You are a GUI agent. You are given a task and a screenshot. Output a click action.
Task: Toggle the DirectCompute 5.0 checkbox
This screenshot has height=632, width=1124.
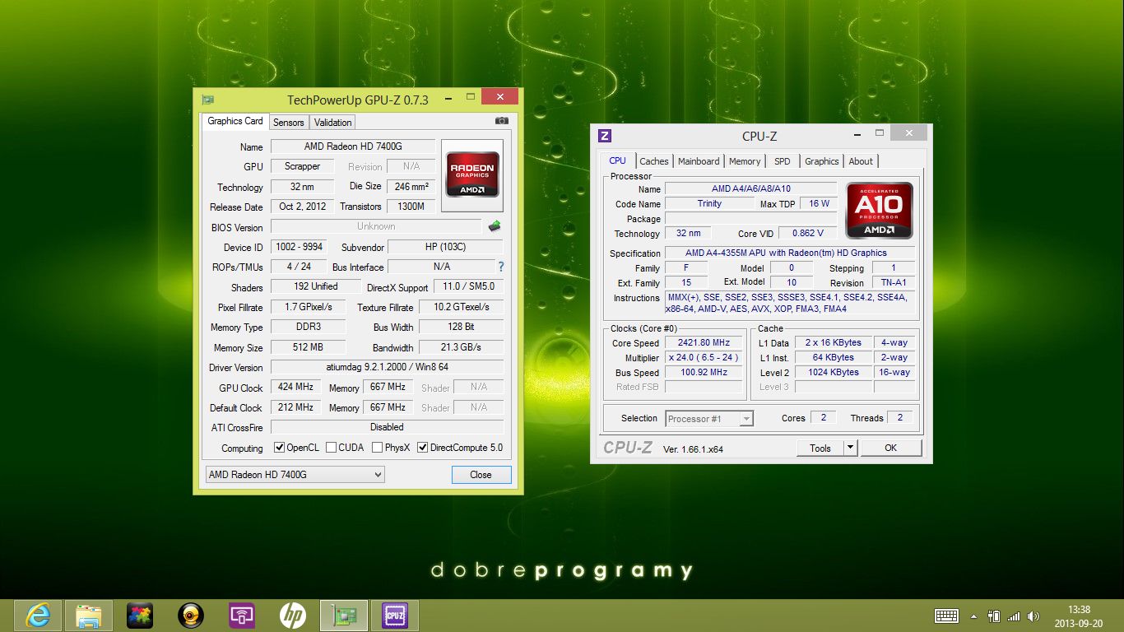click(423, 448)
